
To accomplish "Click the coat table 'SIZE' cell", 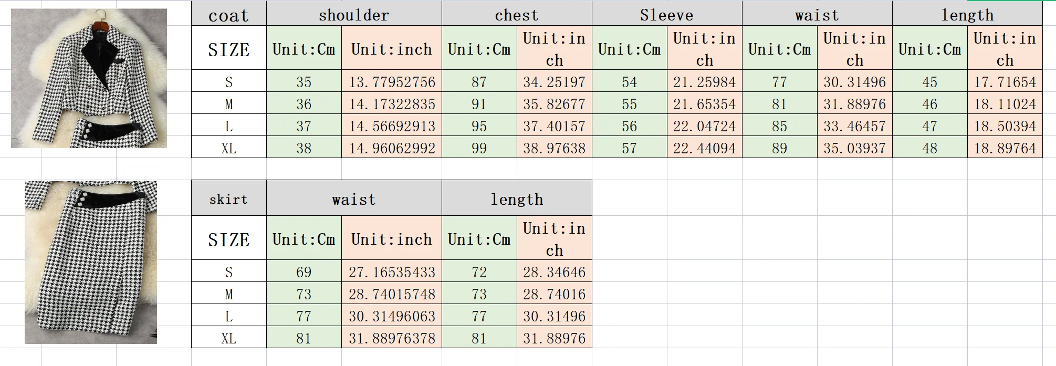I will pyautogui.click(x=228, y=49).
